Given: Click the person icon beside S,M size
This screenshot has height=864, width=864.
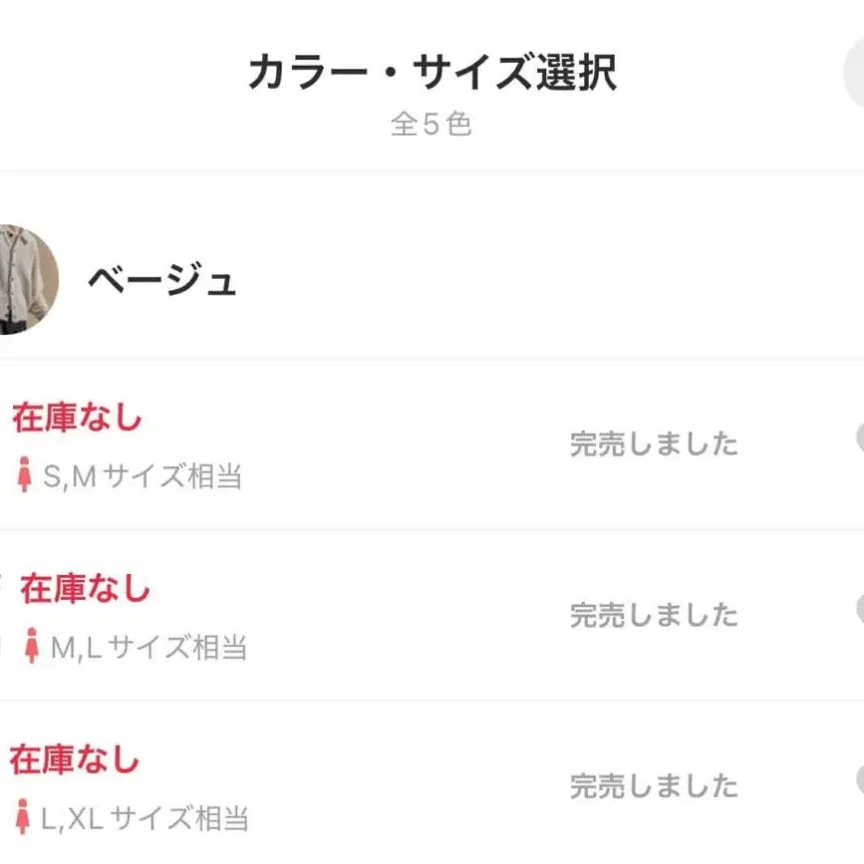Looking at the screenshot, I should pyautogui.click(x=25, y=475).
